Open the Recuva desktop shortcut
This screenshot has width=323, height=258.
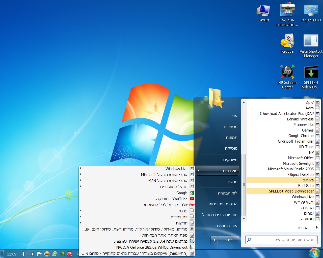point(287,44)
